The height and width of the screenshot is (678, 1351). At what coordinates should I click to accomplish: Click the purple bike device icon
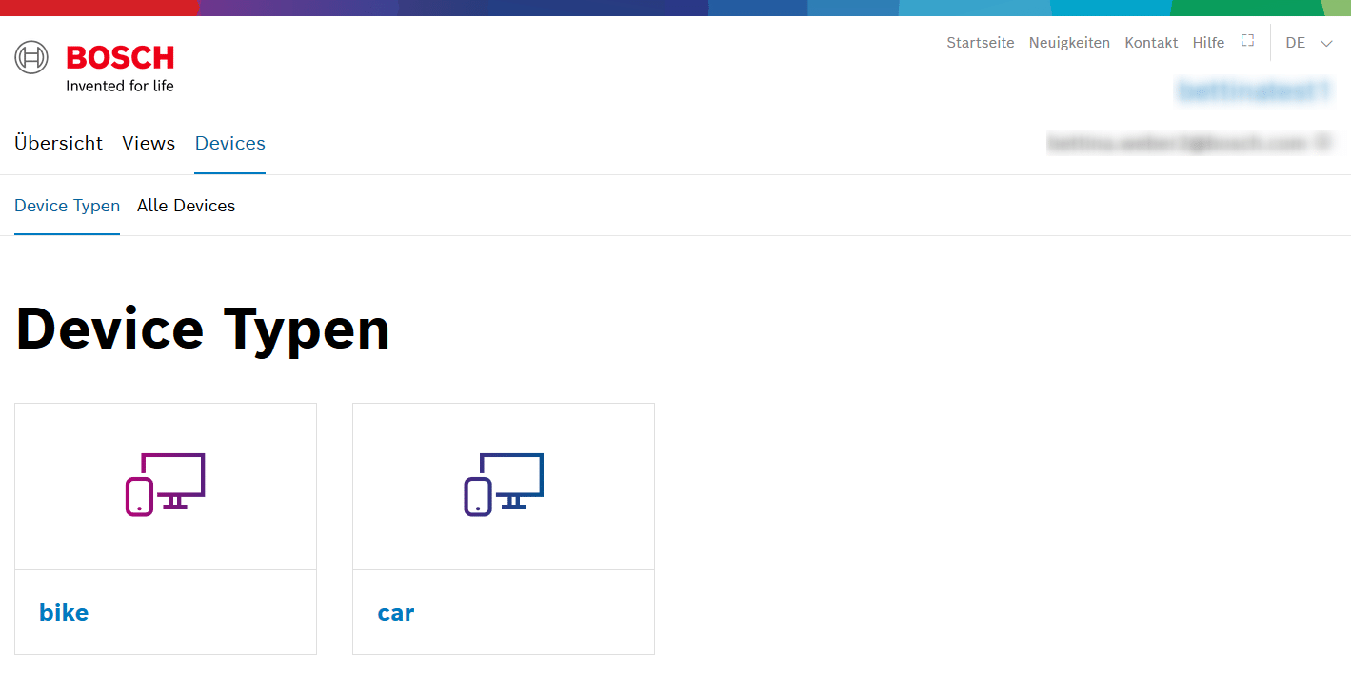point(166,485)
